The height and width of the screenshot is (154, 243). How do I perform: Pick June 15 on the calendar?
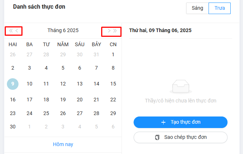click(113, 84)
